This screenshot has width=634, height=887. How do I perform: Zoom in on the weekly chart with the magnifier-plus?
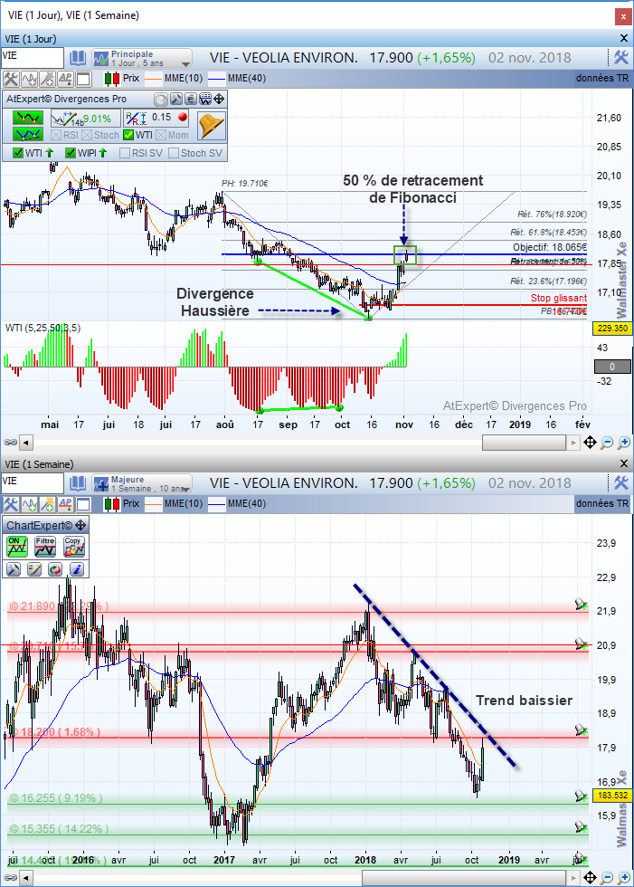(x=623, y=878)
